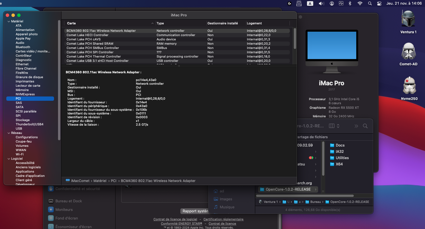Open Fond d'écran settings pane
This screenshot has height=229, width=425.
pyautogui.click(x=63, y=218)
